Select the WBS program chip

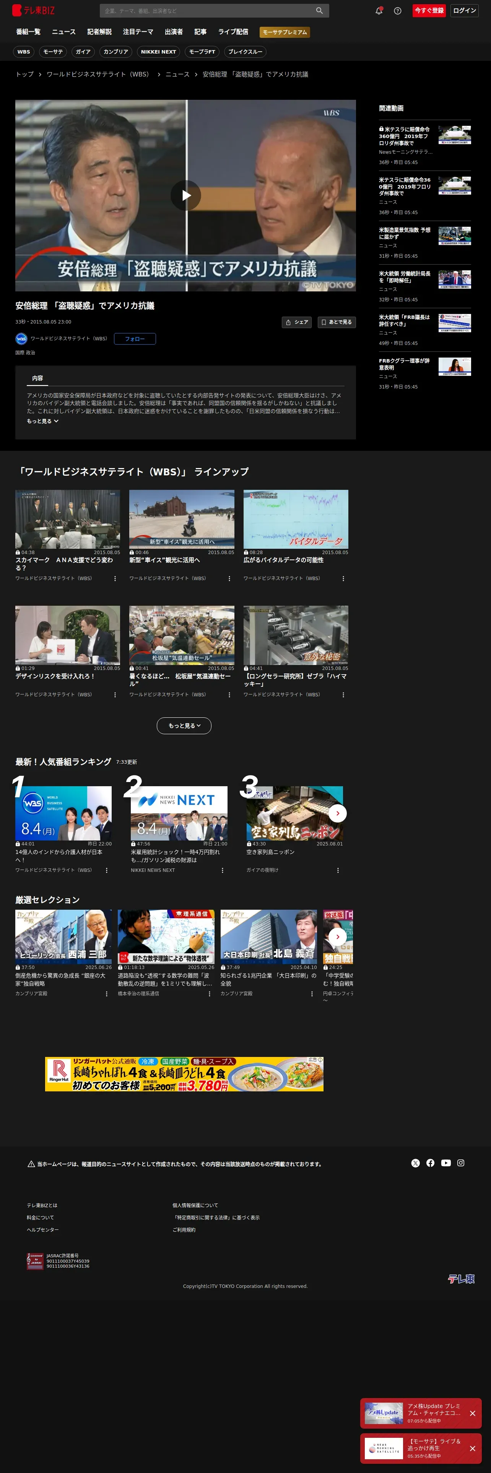(x=23, y=52)
